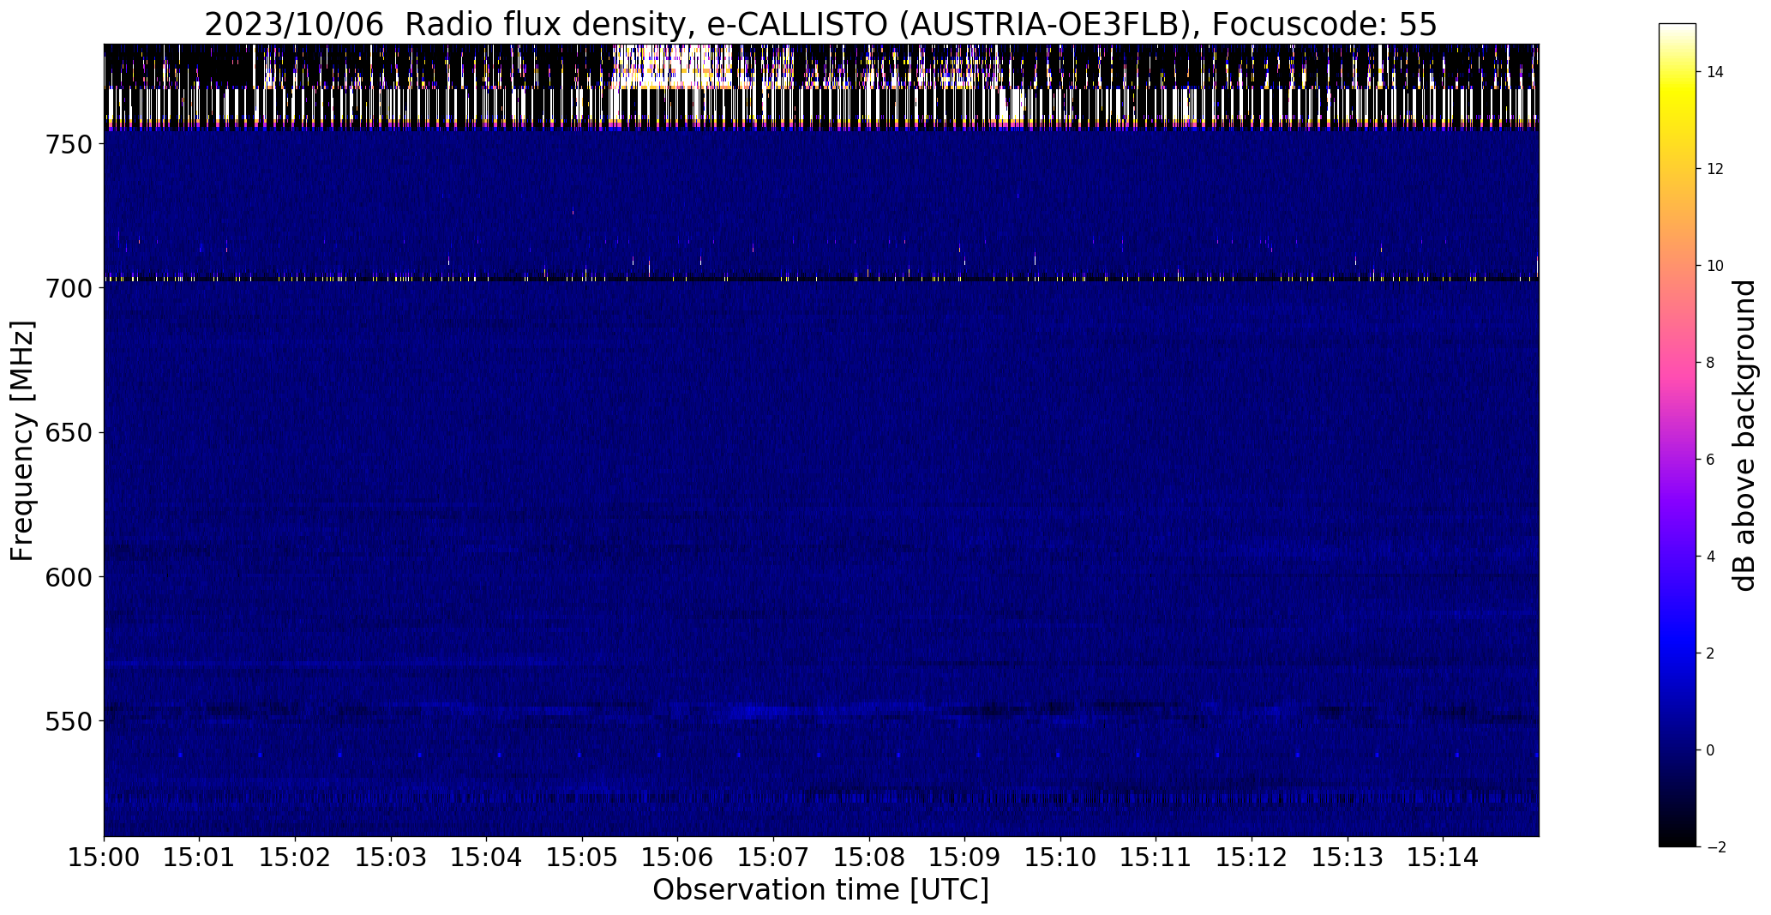Click the 15:05 time tick label
The height and width of the screenshot is (915, 1771).
[x=582, y=858]
